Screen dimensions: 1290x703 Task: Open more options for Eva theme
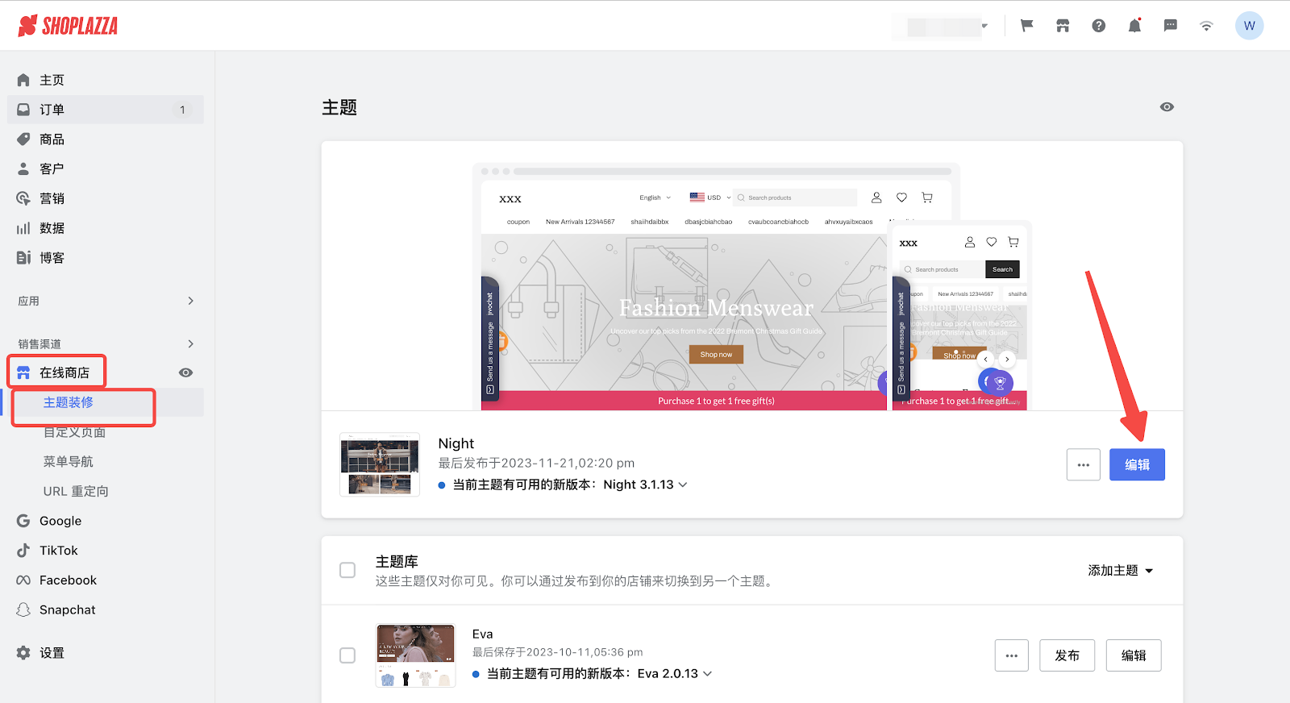pyautogui.click(x=1012, y=655)
